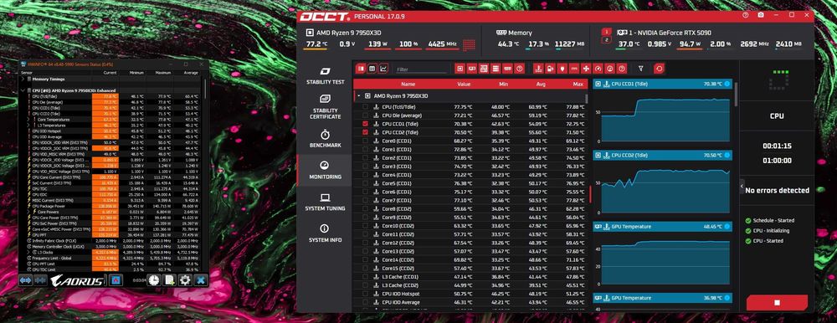The width and height of the screenshot is (837, 323).
Task: Toggle the voltage sensor type filter icon
Action: tap(550, 69)
